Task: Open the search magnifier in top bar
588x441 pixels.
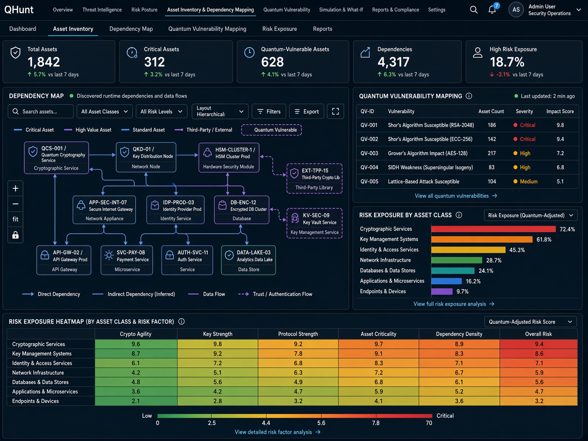Action: pos(474,10)
